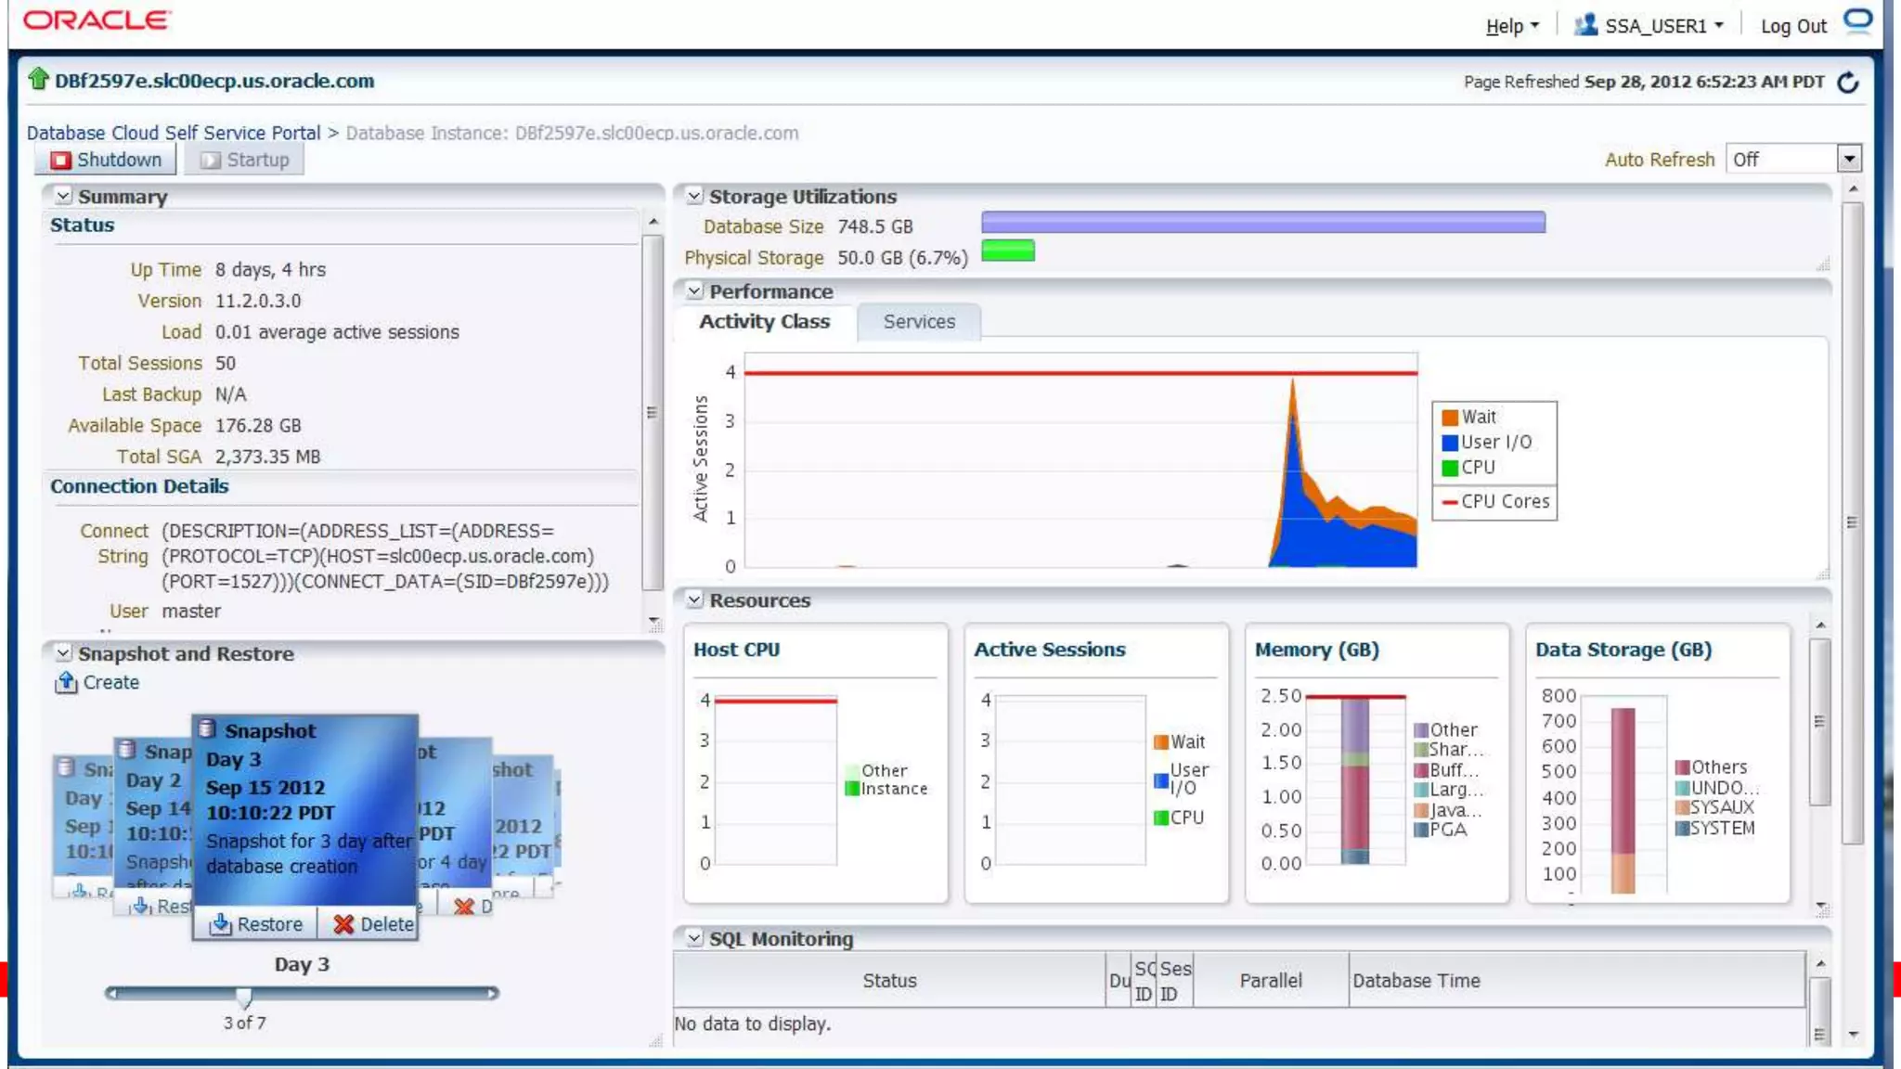
Task: Click the Shutdown button
Action: click(x=106, y=160)
